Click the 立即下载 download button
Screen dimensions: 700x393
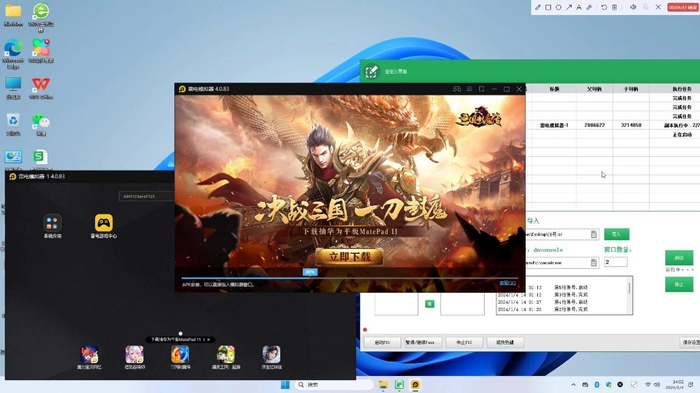pos(349,257)
